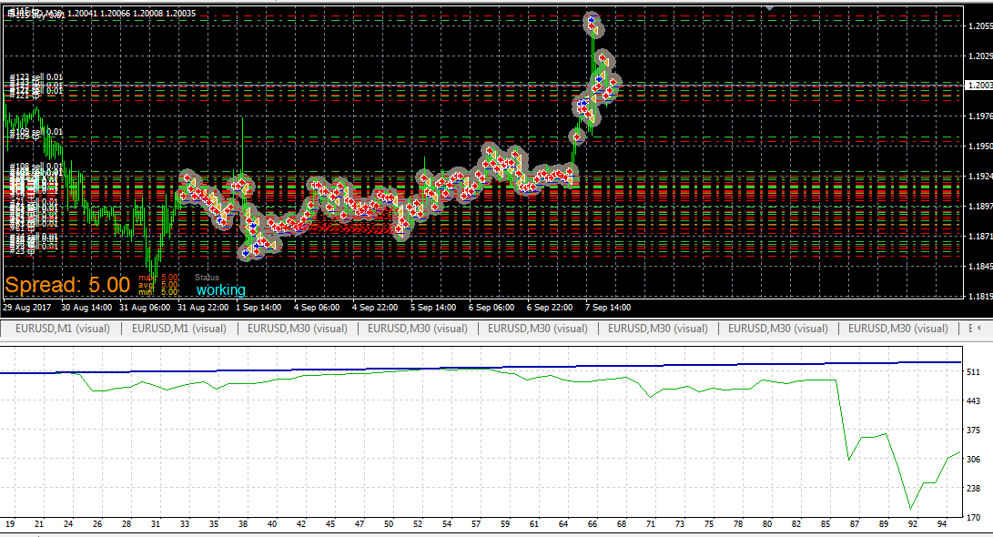Screen dimensions: 993x537
Task: Click the 1.2055 level on price scale
Action: tap(980, 26)
